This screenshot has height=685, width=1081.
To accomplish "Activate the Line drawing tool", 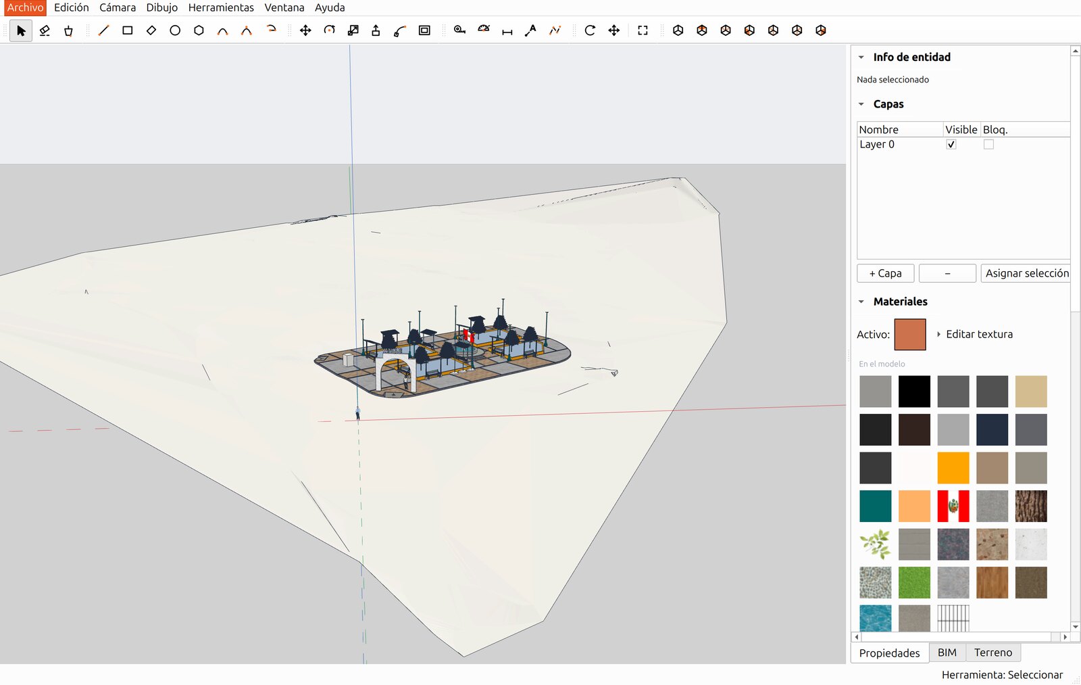I will (103, 30).
